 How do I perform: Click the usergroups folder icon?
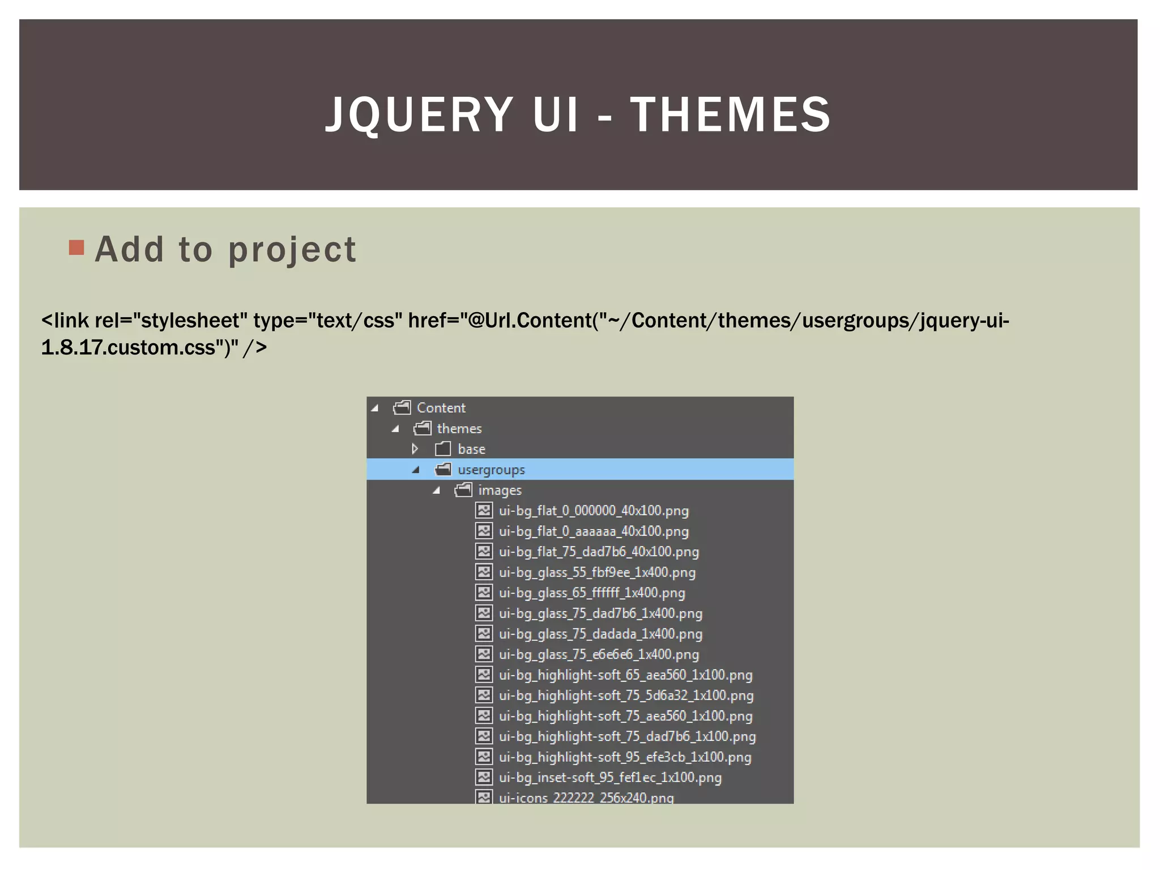click(443, 470)
